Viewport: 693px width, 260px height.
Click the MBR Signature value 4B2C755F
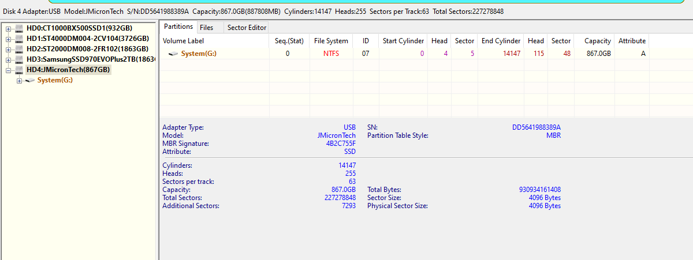point(341,144)
